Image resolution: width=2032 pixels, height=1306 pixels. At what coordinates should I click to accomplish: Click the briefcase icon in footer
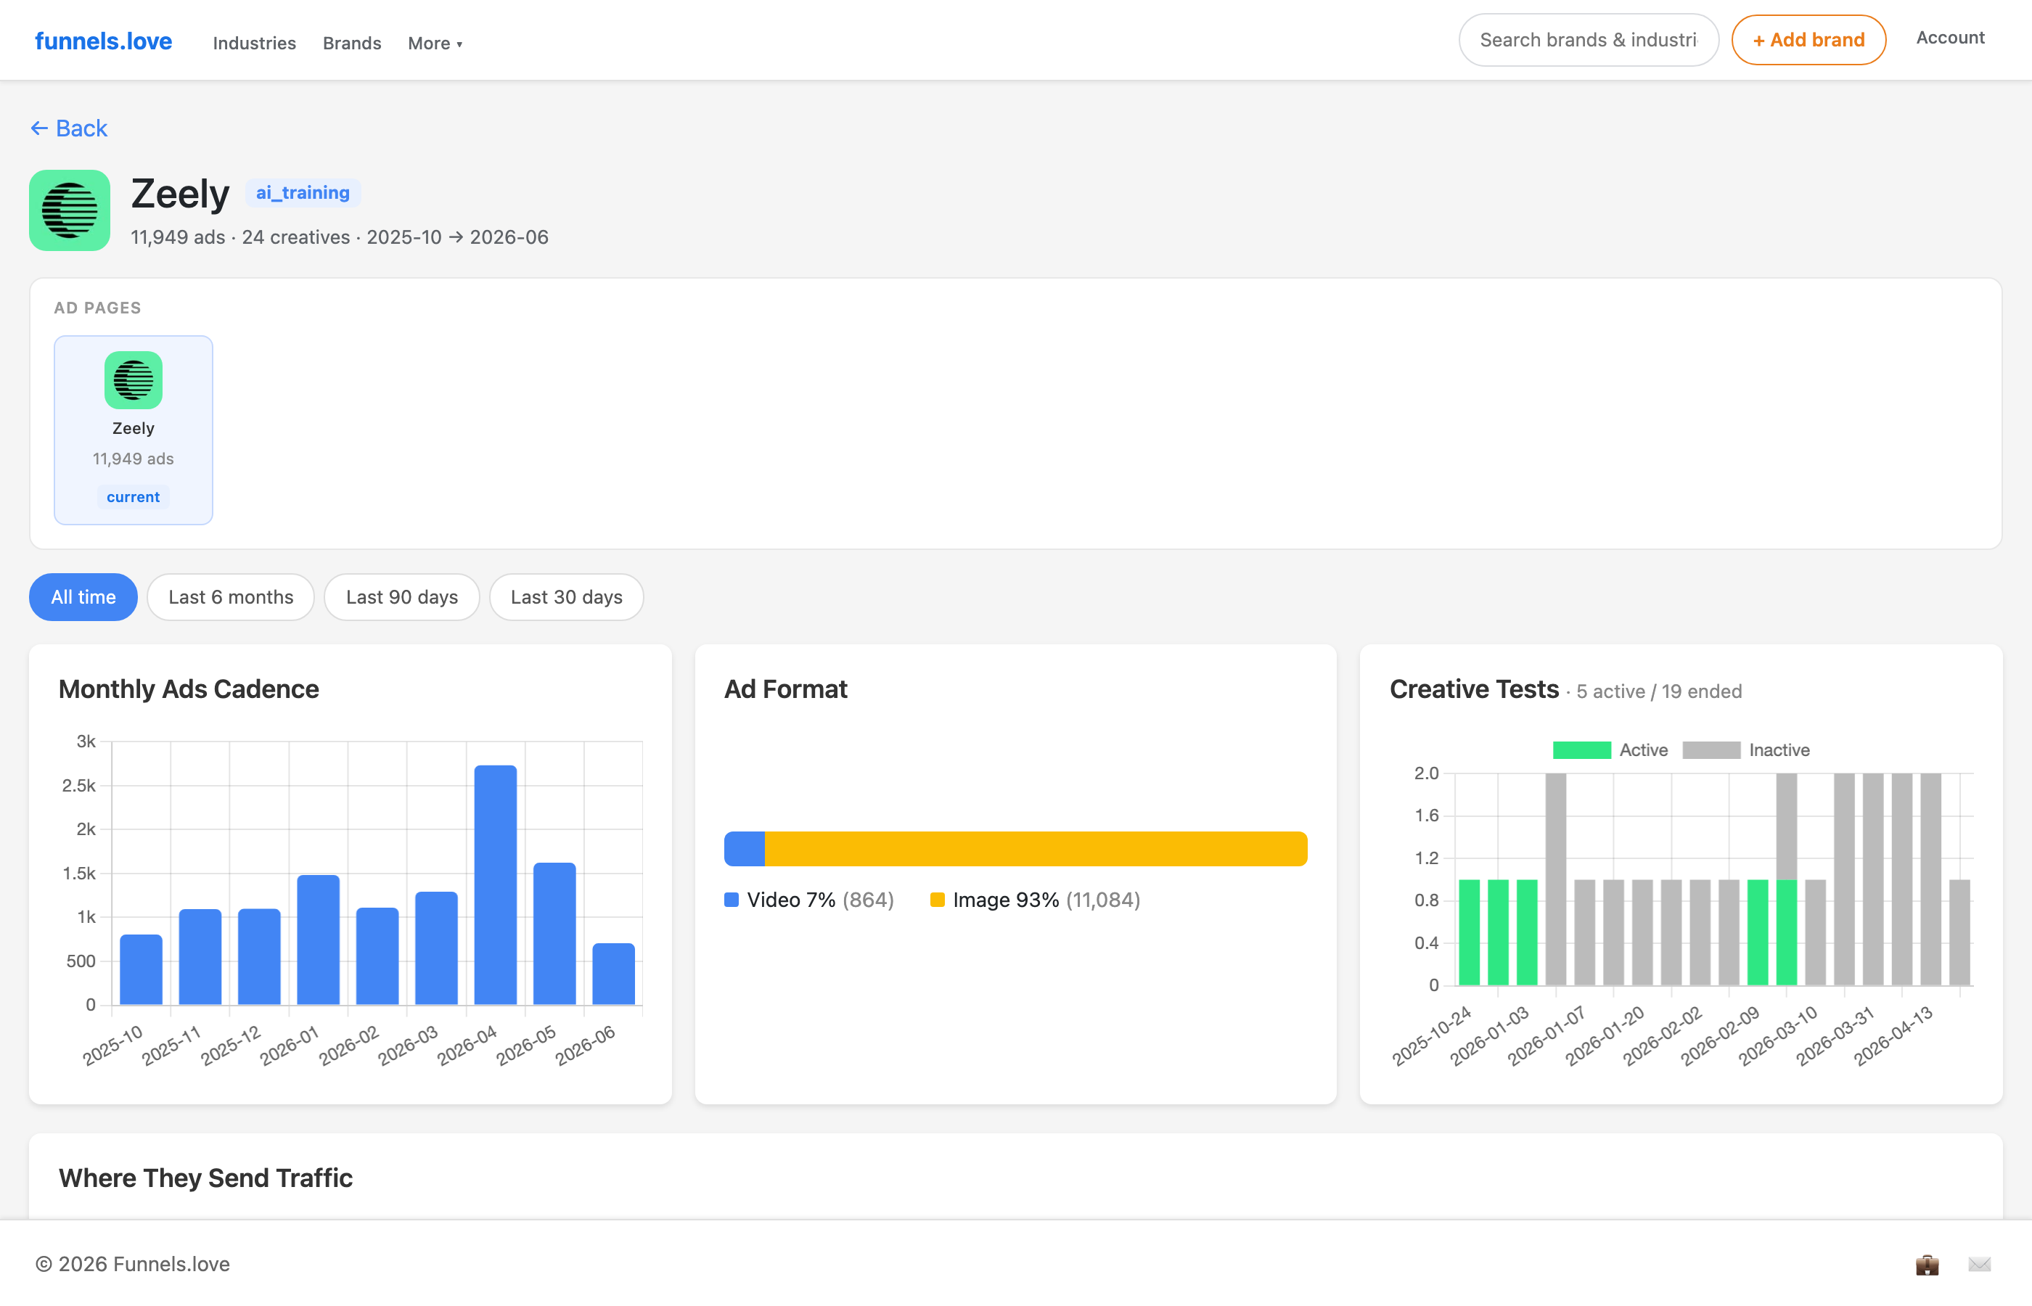pyautogui.click(x=1927, y=1265)
